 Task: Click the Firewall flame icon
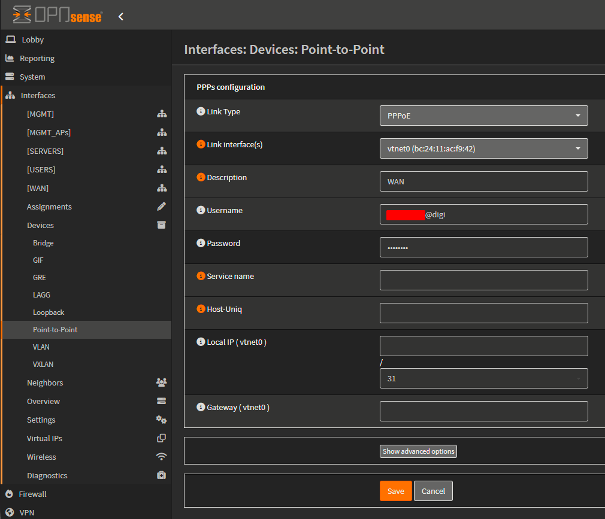pos(9,494)
